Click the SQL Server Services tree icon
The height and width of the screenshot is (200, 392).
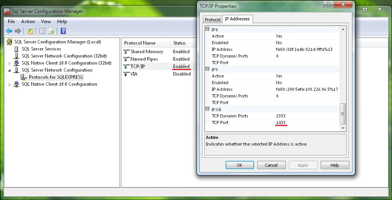16,49
